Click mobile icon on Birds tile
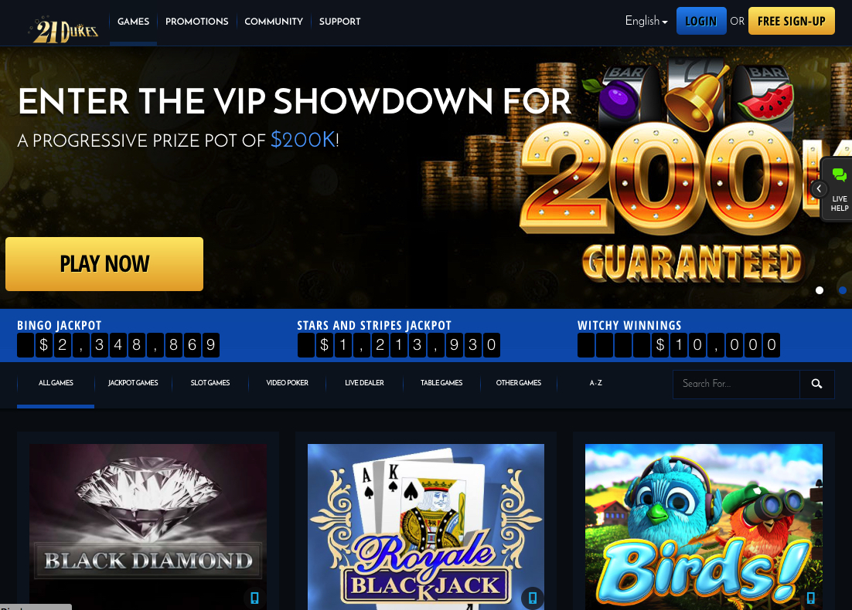Screen dimensions: 852x610 (811, 598)
